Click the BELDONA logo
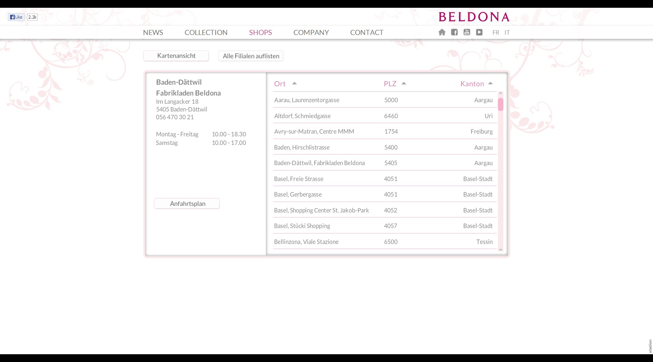653x362 pixels. click(x=474, y=17)
